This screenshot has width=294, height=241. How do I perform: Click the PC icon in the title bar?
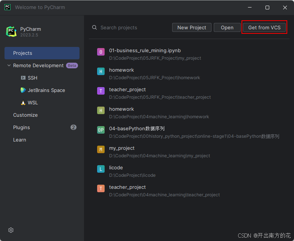(7, 8)
